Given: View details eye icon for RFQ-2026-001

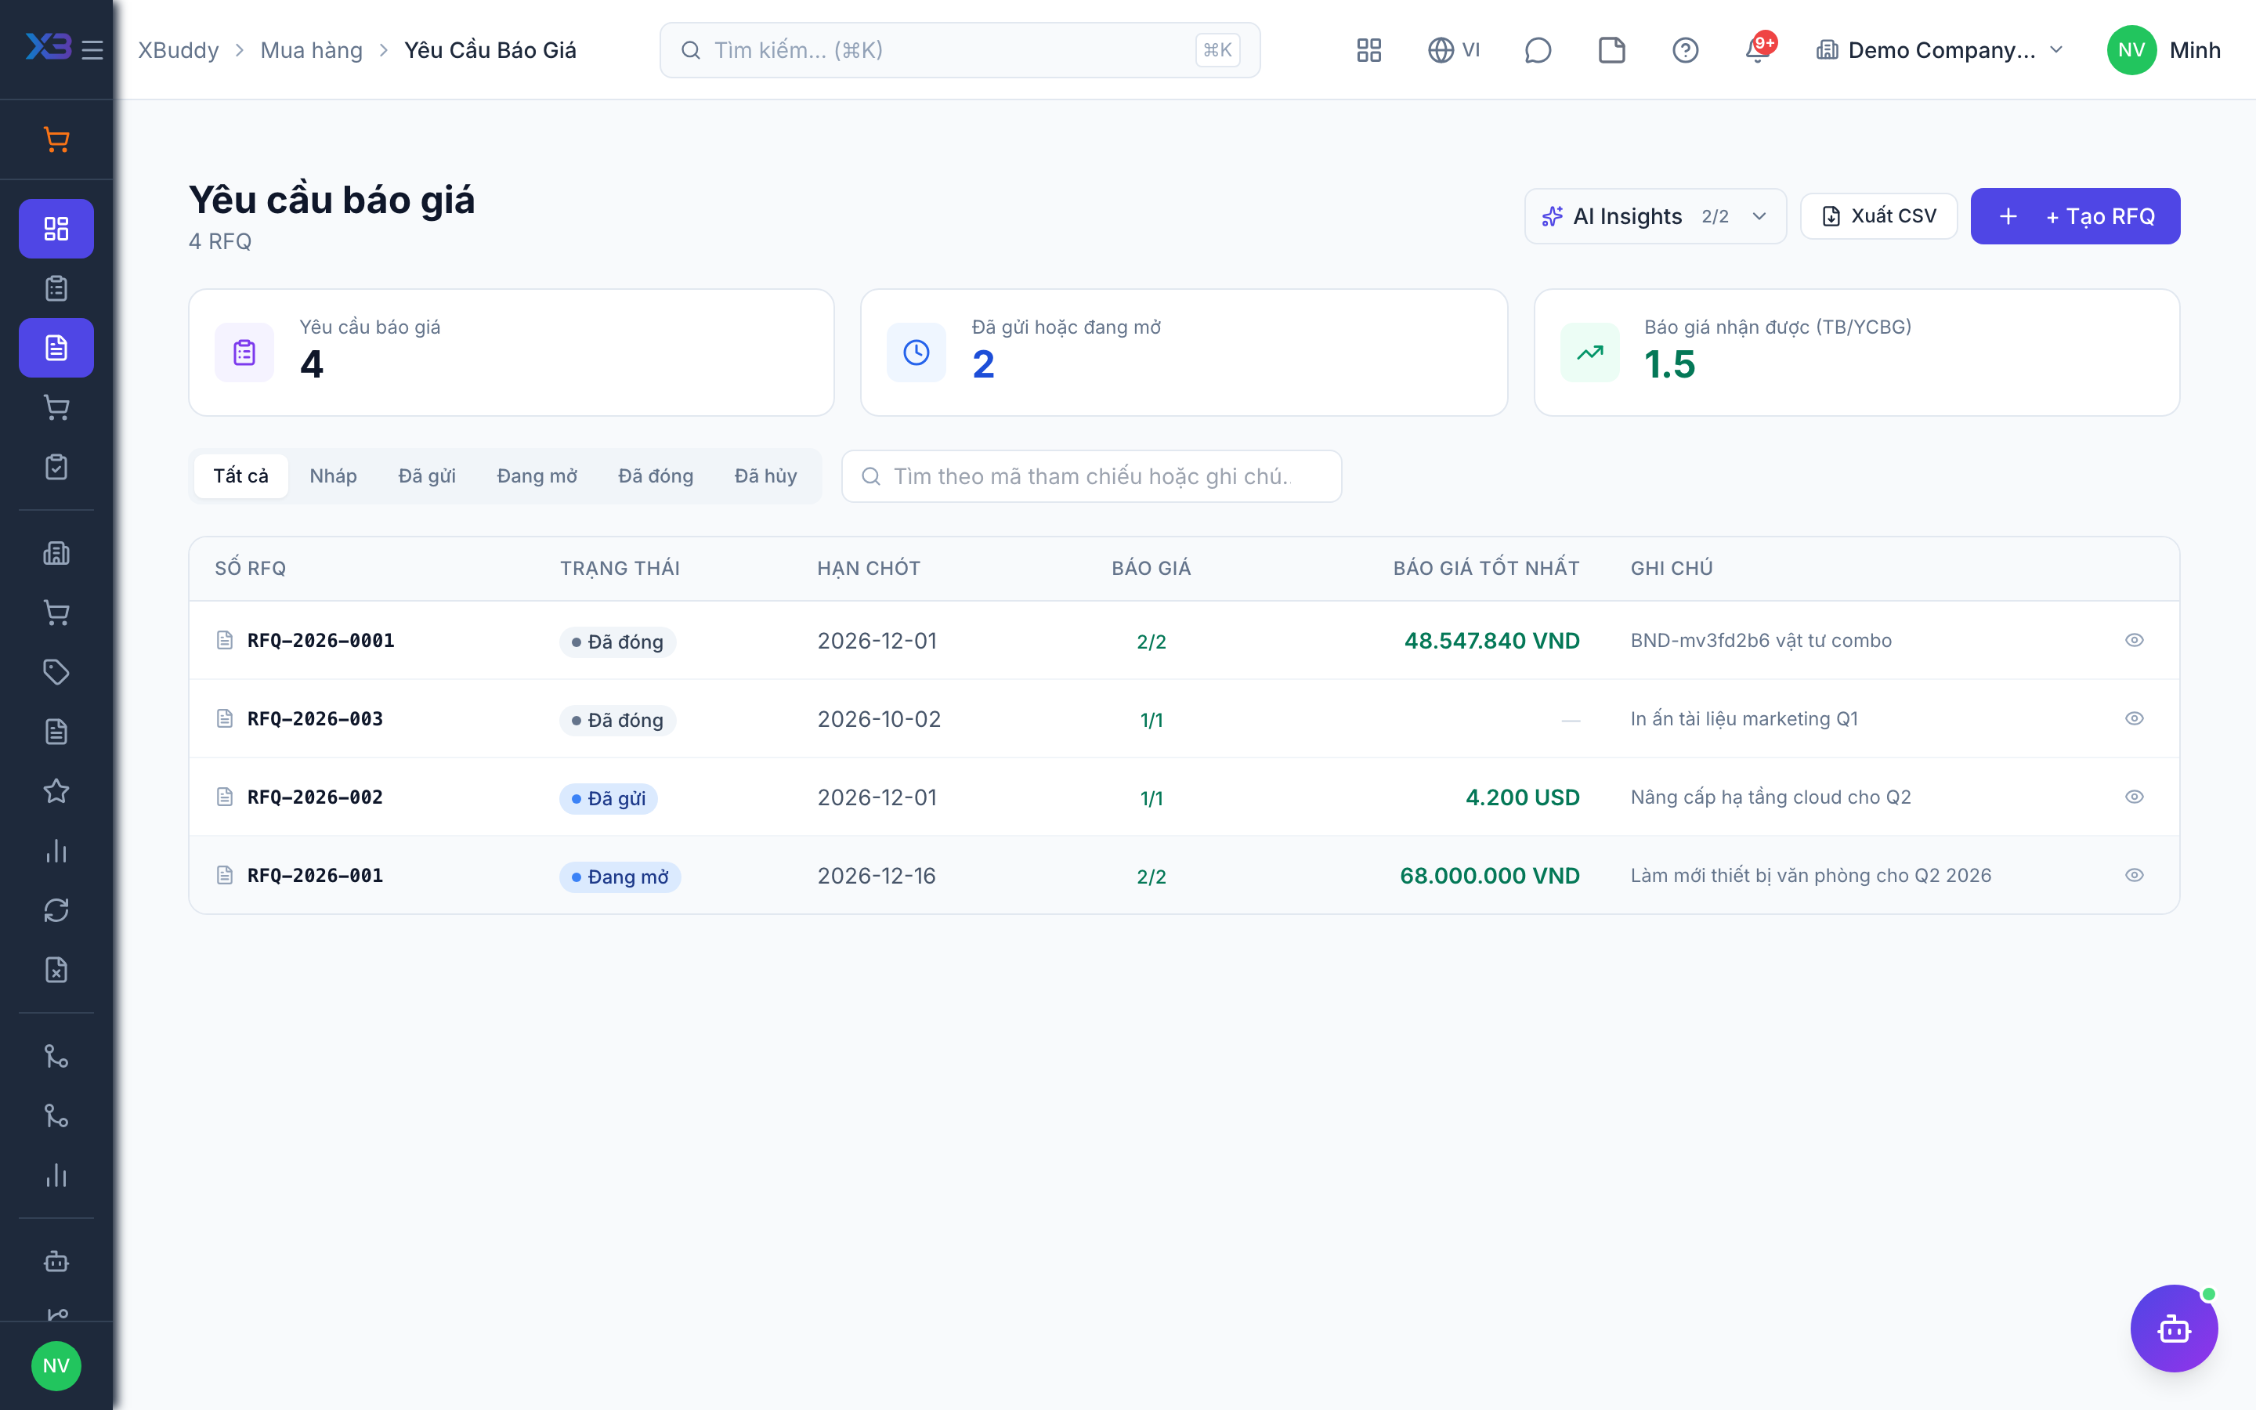Looking at the screenshot, I should tap(2134, 875).
